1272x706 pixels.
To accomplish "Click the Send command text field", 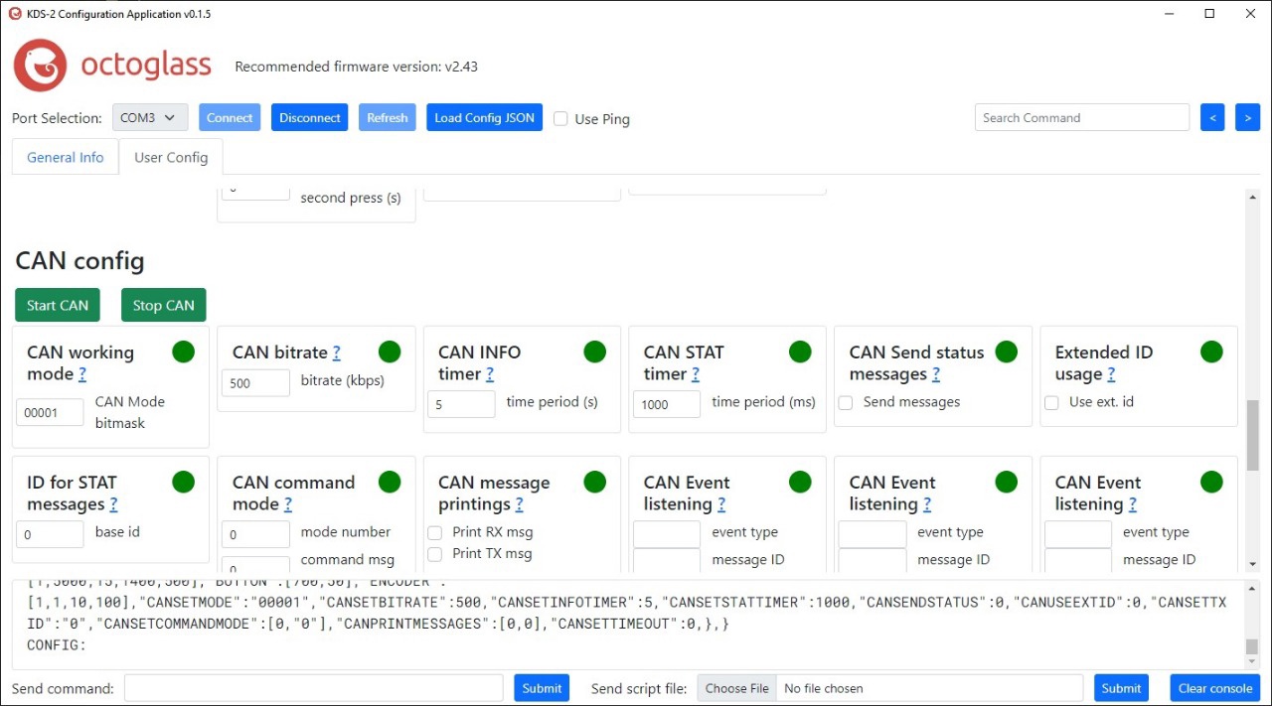I will [x=314, y=688].
